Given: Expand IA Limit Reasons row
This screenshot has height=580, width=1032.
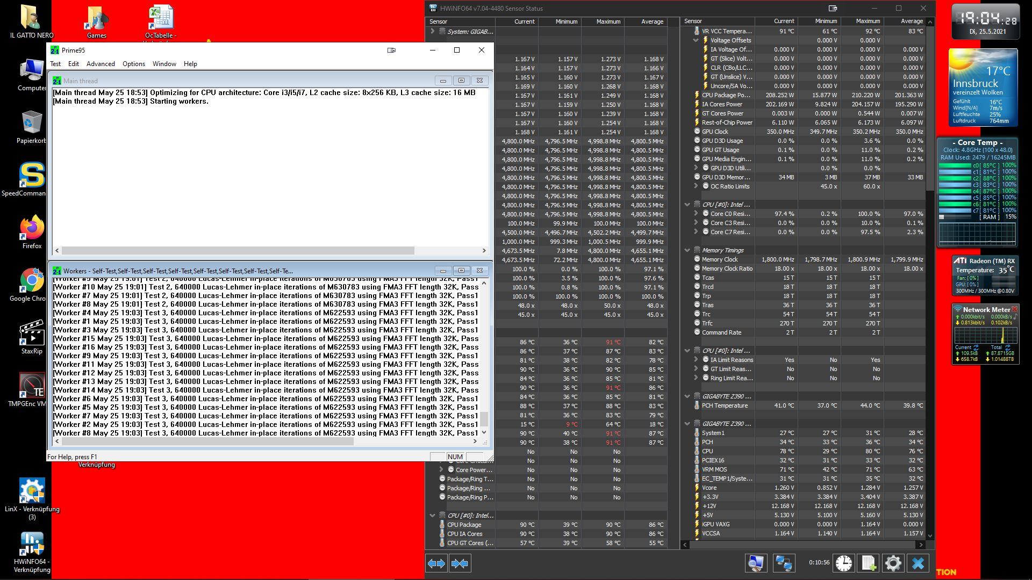Looking at the screenshot, I should [x=696, y=360].
